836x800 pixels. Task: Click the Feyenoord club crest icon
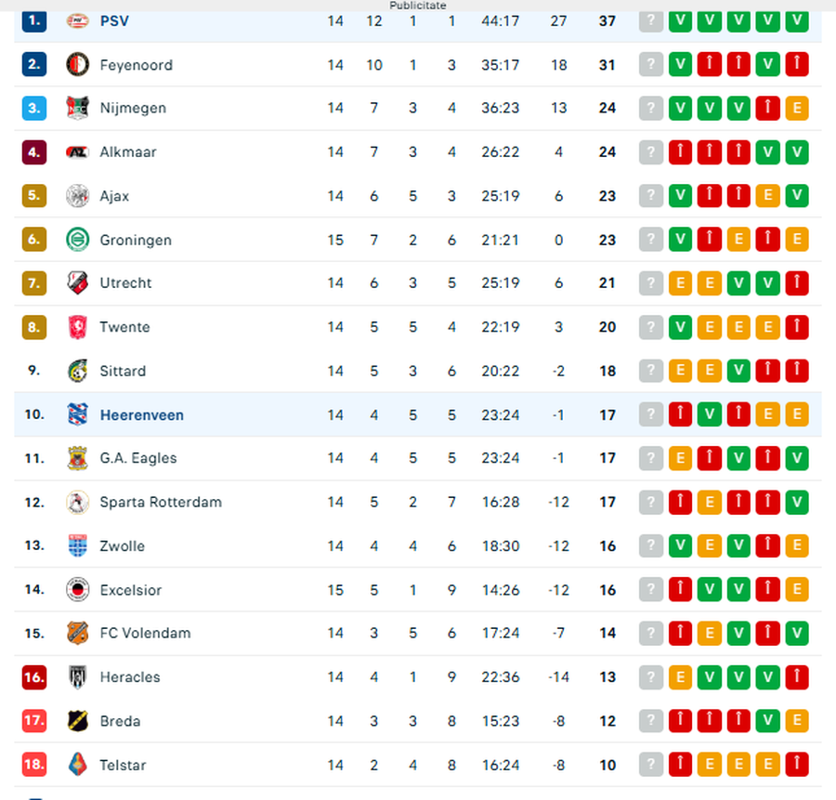77,65
